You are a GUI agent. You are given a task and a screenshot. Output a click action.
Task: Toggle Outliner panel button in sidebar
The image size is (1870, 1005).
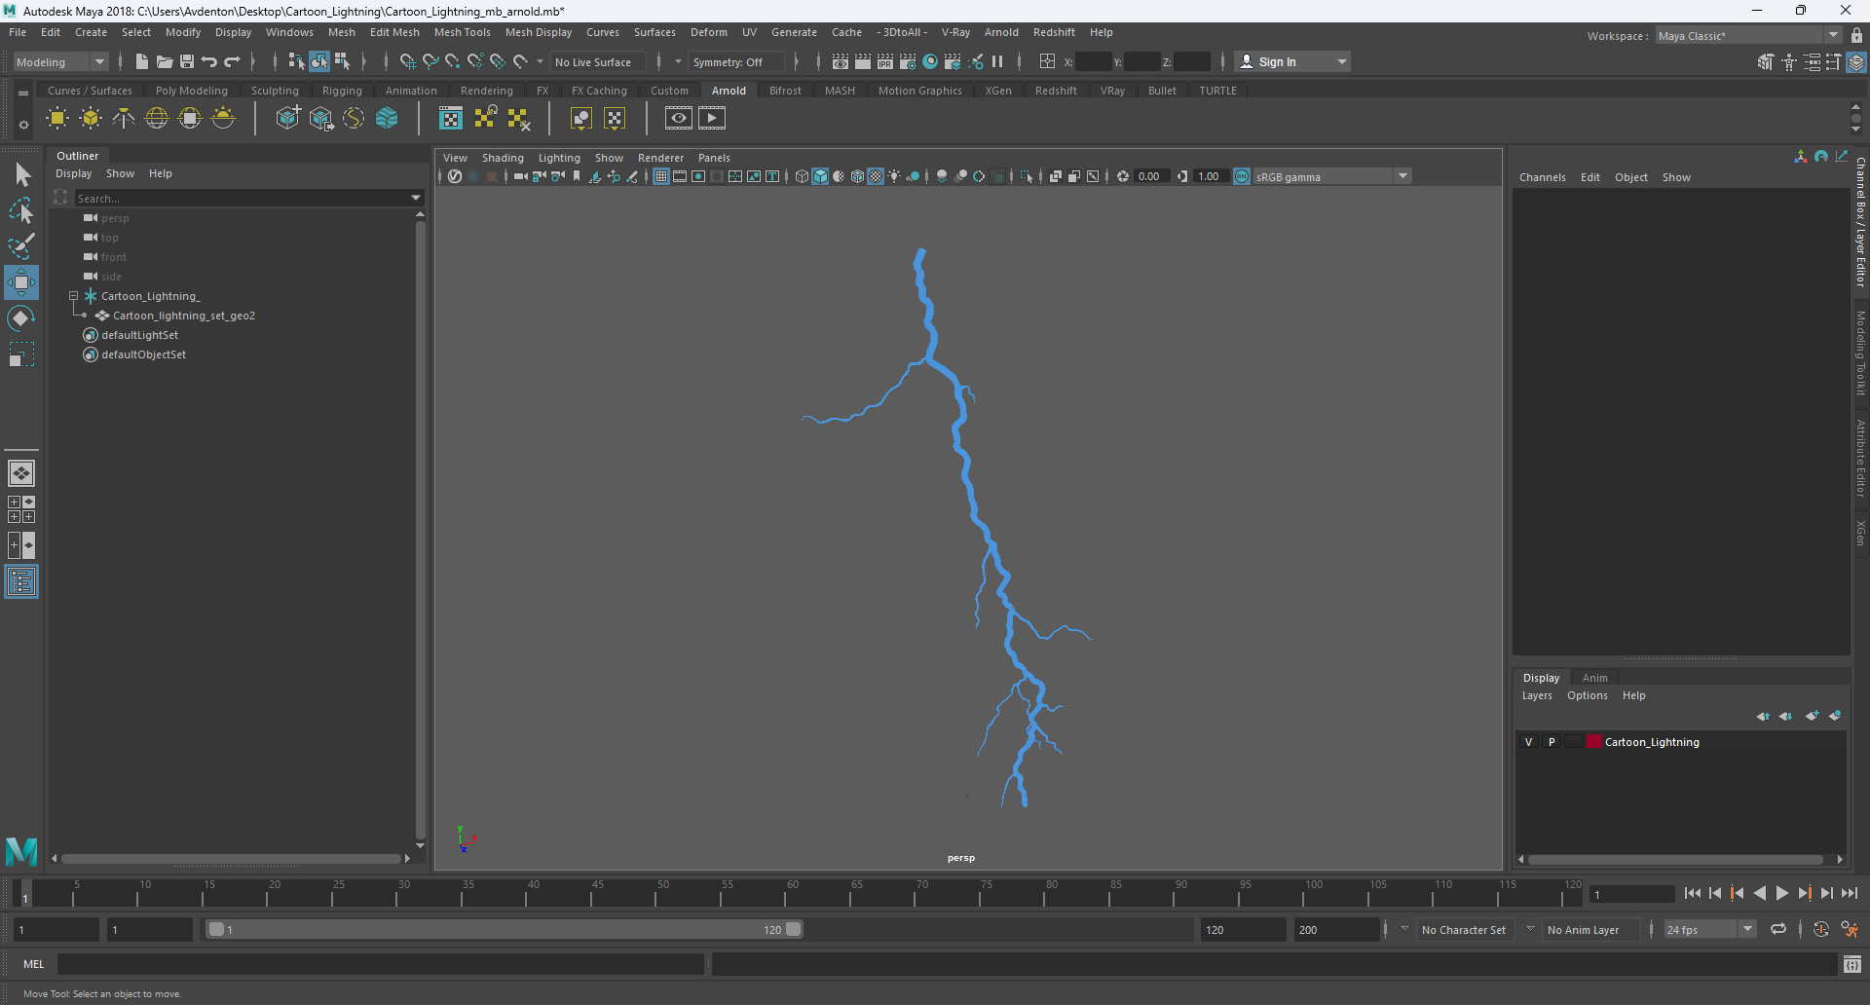click(x=21, y=582)
